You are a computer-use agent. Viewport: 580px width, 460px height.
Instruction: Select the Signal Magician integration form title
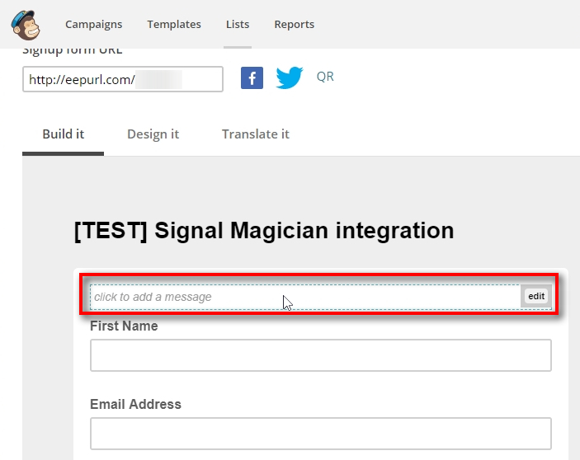click(264, 231)
